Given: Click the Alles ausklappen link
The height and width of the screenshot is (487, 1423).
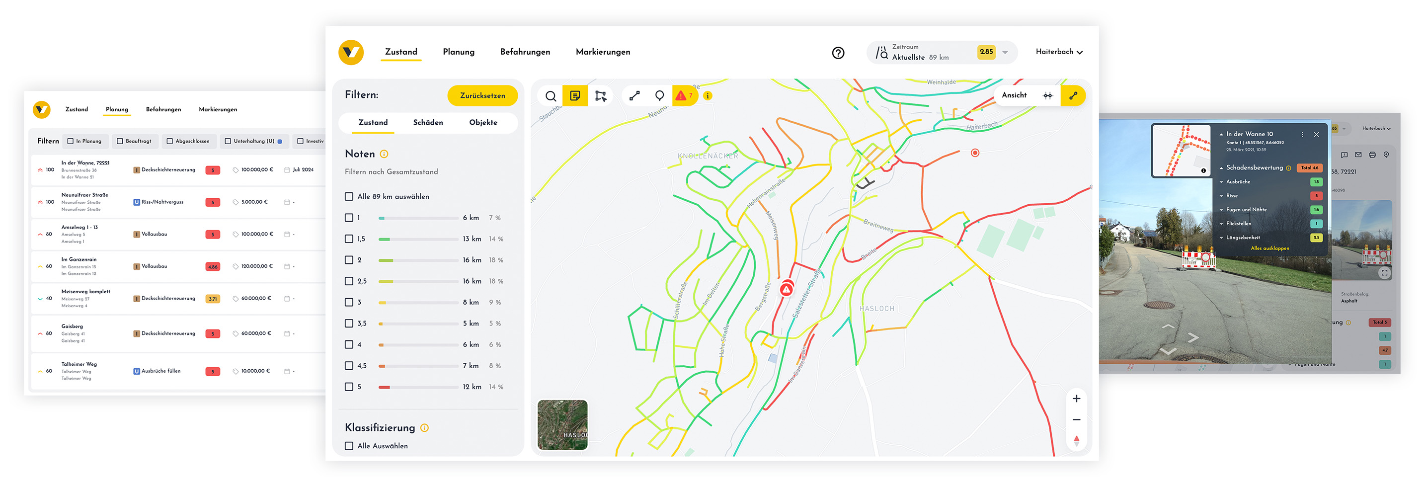Looking at the screenshot, I should click(x=1269, y=249).
